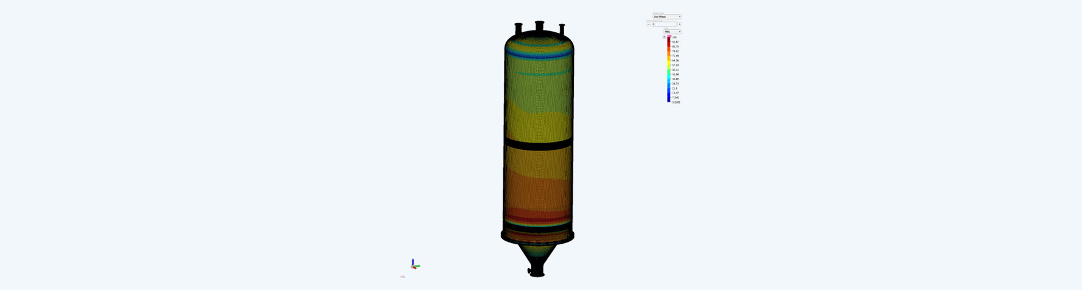Click the numeric value input field

(x=664, y=24)
